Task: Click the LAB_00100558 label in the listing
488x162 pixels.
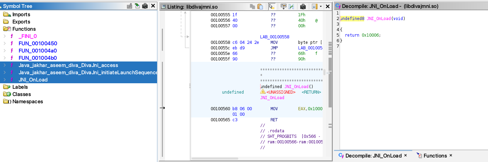Action: click(x=275, y=37)
